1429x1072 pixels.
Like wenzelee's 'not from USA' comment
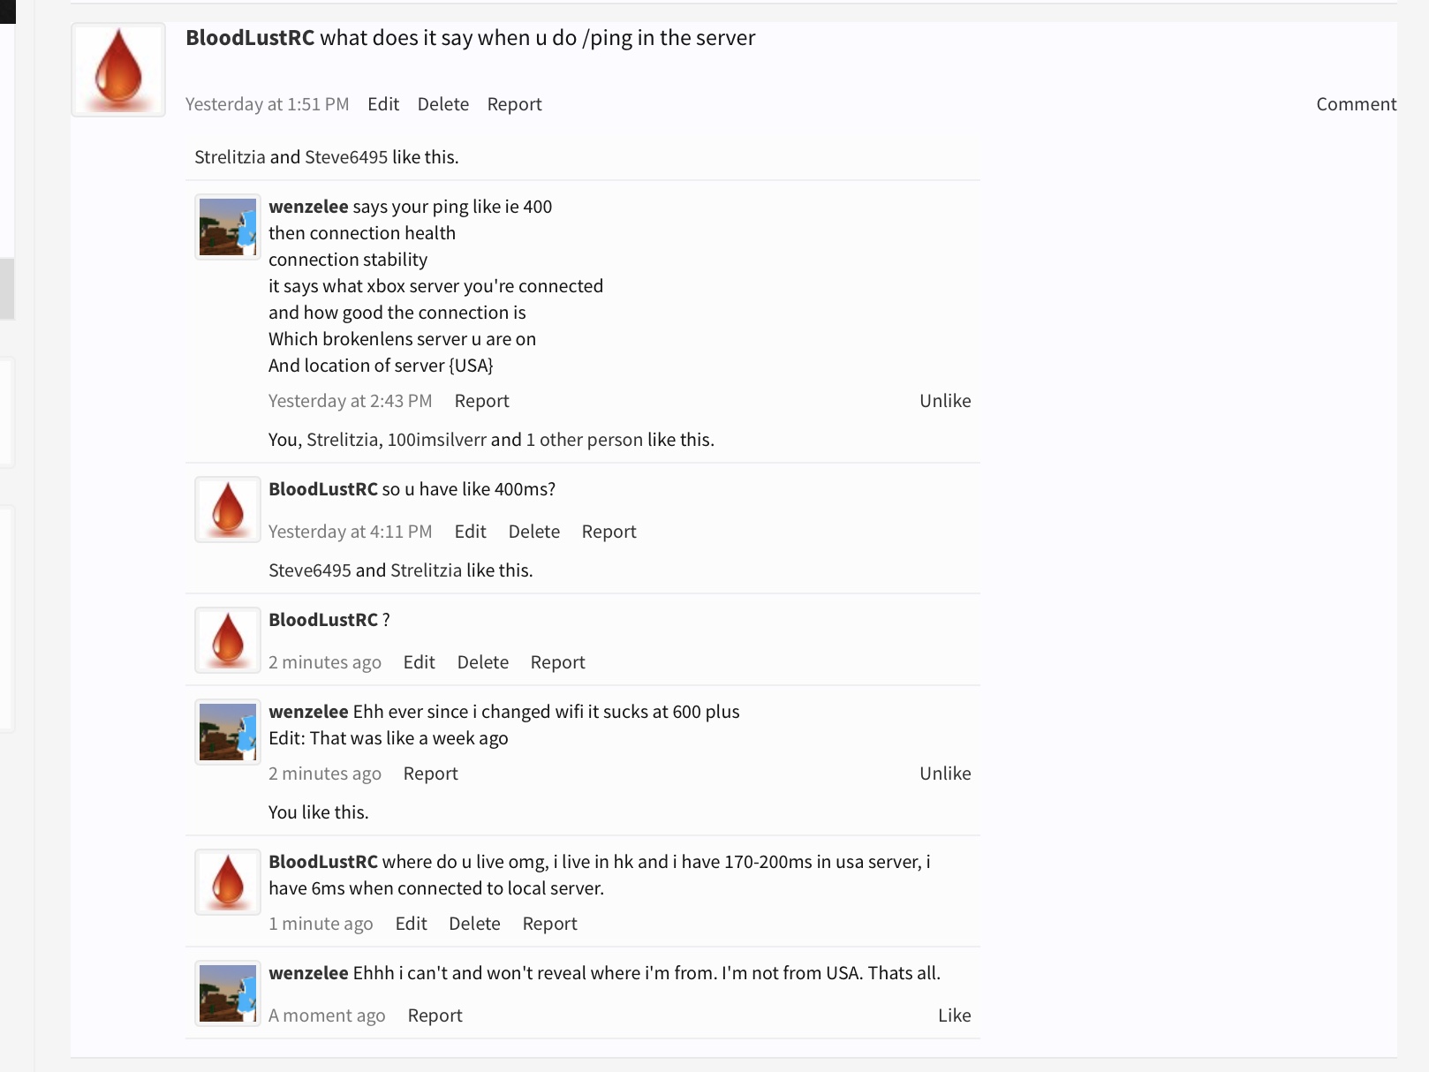click(954, 1015)
